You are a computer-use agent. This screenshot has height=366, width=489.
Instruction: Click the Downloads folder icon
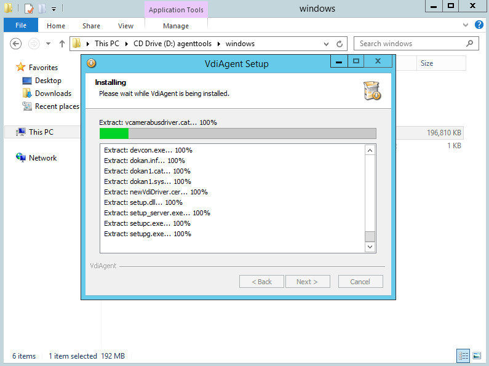27,93
